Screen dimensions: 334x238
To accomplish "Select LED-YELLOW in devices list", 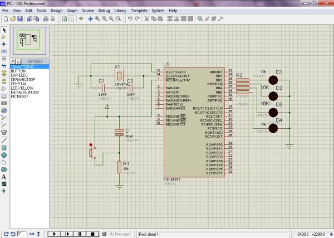I will pos(21,88).
